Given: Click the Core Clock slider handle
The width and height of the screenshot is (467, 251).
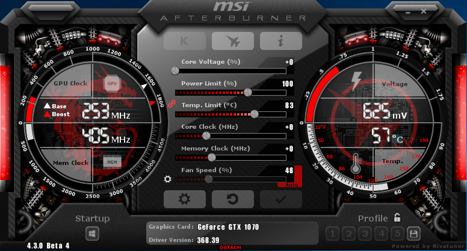Looking at the screenshot, I should point(206,135).
